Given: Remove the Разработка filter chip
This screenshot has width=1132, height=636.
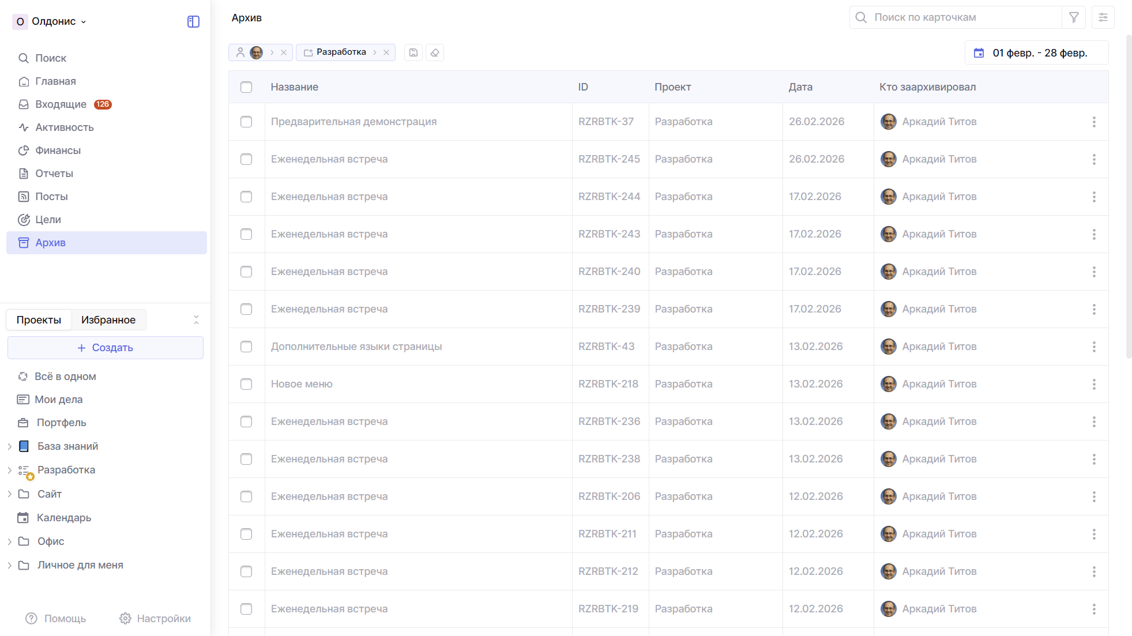Looking at the screenshot, I should coord(386,52).
